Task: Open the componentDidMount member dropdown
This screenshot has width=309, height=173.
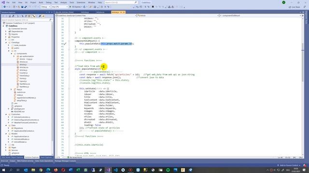Action: (260, 15)
